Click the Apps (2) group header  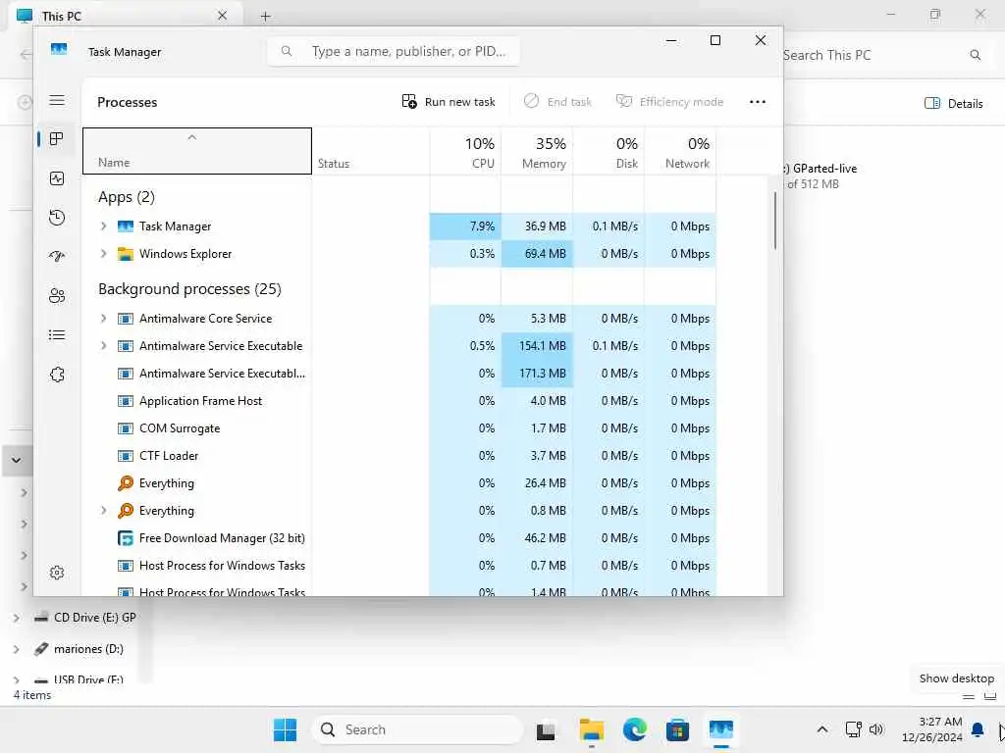pos(127,197)
